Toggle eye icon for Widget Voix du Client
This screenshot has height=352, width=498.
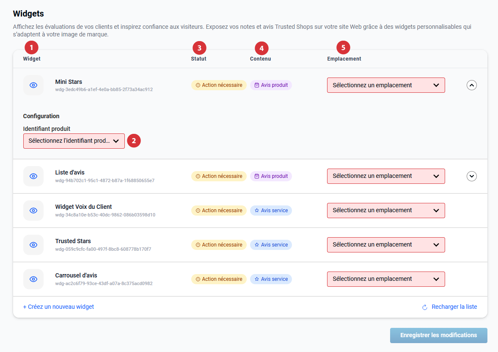(33, 211)
